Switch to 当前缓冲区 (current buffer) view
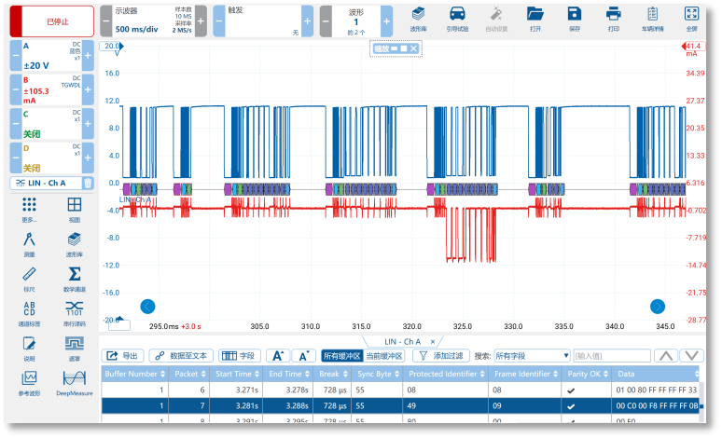This screenshot has height=438, width=722. point(383,356)
